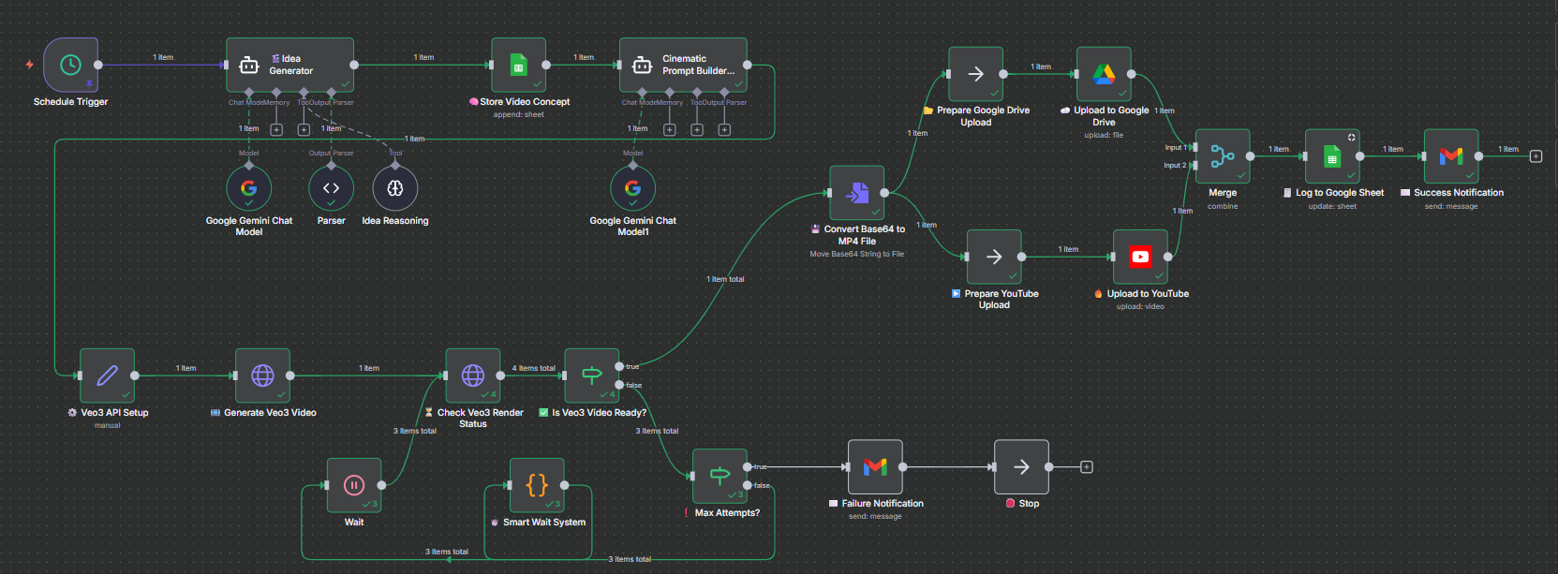Viewport: 1558px width, 574px height.
Task: Select Convert Base64 to MP4 File node
Action: click(x=857, y=193)
